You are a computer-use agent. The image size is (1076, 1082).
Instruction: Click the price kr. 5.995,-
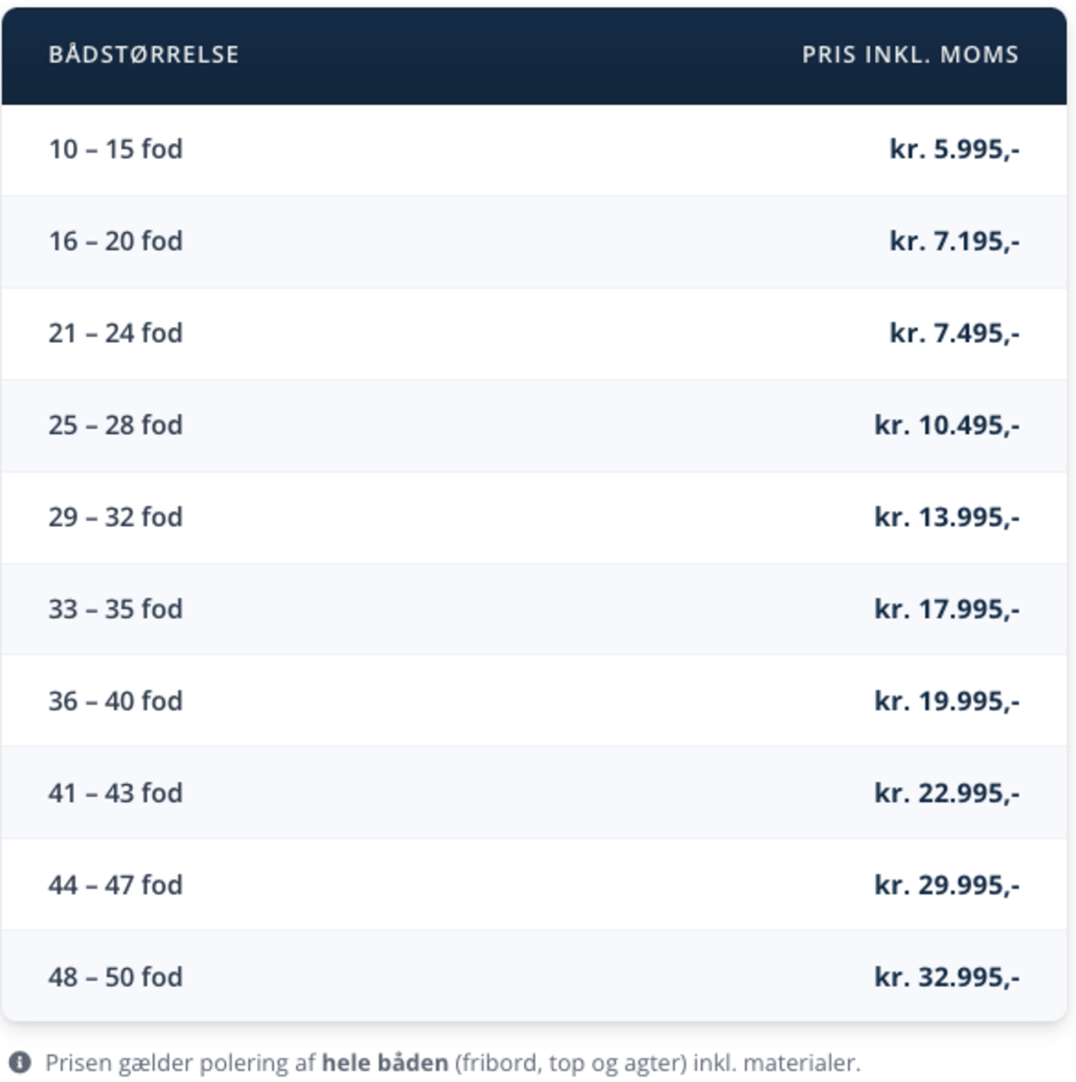click(x=954, y=150)
